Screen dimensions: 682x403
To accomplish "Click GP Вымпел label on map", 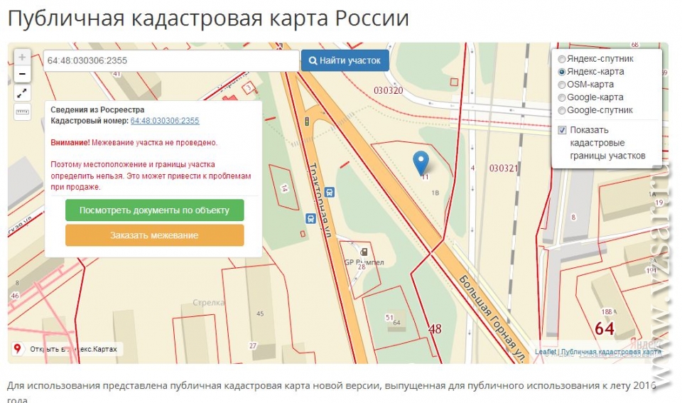I will [364, 262].
